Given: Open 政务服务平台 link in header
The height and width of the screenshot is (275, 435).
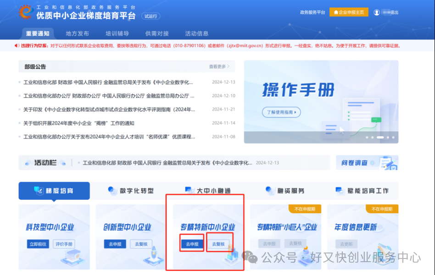Looking at the screenshot, I should pos(312,12).
